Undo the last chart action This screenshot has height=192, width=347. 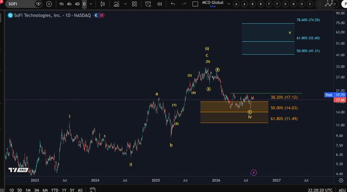click(x=173, y=4)
